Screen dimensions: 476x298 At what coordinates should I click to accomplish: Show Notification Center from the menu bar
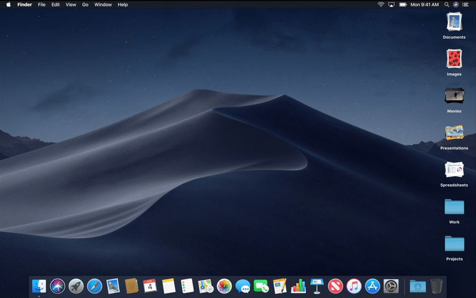(x=465, y=5)
